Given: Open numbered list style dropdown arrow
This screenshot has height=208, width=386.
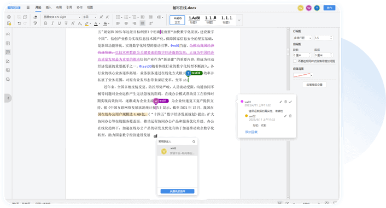Looking at the screenshot, I should point(130,17).
